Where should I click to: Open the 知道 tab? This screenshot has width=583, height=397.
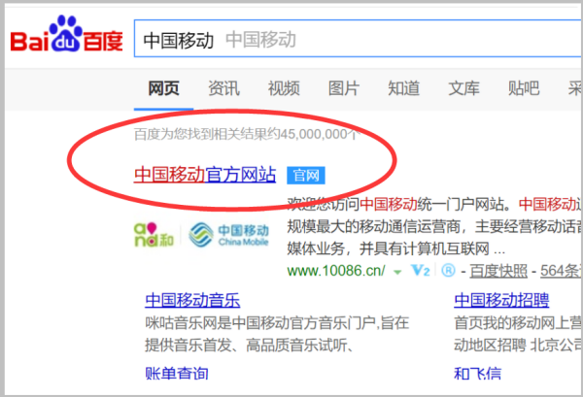click(404, 88)
